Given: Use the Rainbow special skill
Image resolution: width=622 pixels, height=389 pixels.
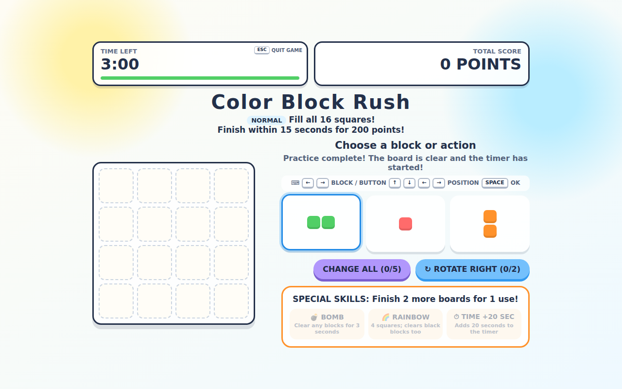Looking at the screenshot, I should pos(405,324).
